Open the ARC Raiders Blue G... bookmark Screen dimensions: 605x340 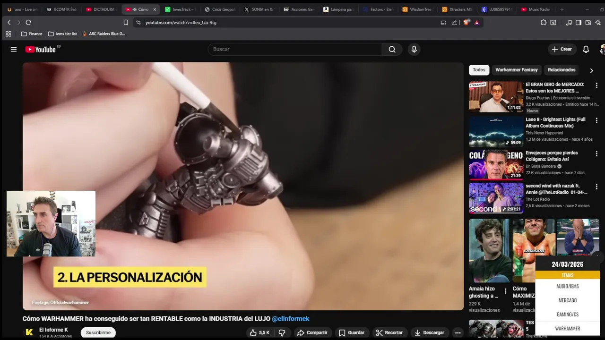[104, 34]
